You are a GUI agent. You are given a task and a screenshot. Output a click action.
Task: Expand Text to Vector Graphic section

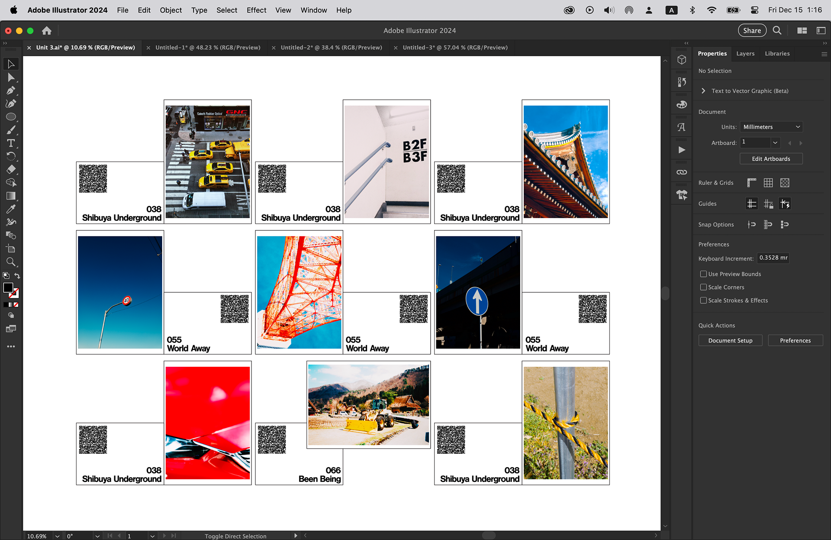tap(703, 91)
